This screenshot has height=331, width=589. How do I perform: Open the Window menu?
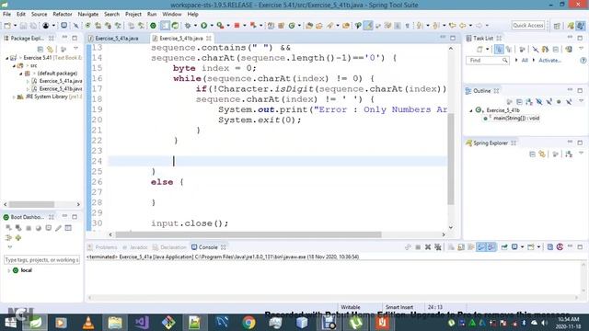tap(172, 15)
